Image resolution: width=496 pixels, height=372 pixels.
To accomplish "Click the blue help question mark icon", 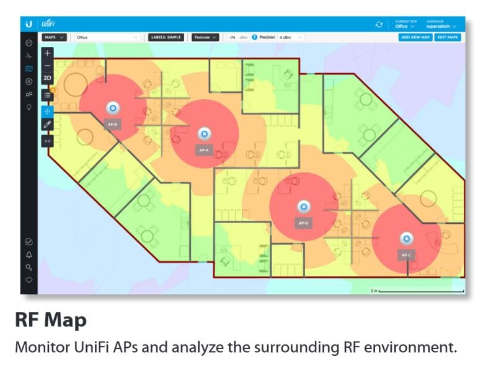I will click(254, 37).
